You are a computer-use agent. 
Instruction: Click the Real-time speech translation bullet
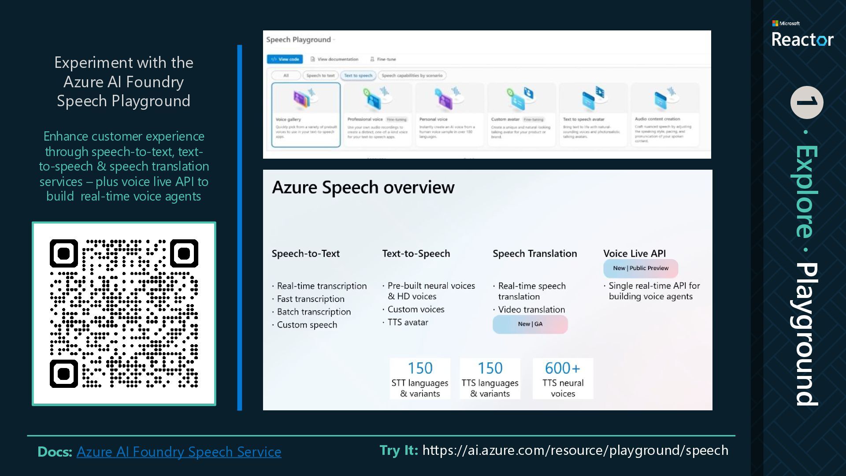click(530, 291)
